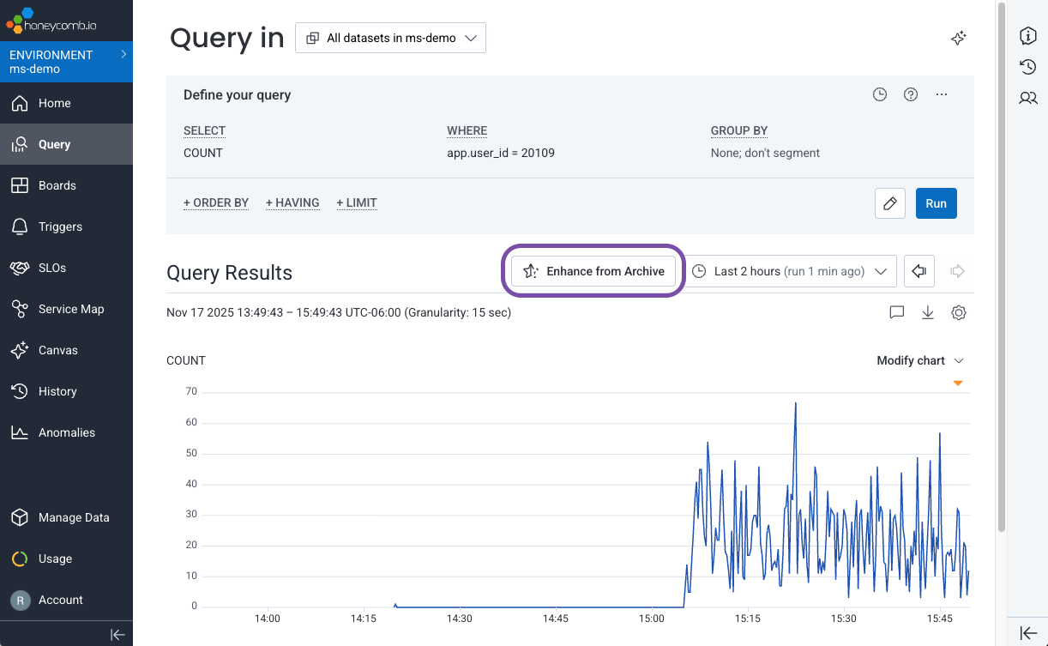Click the Run button
This screenshot has width=1048, height=646.
coord(936,203)
